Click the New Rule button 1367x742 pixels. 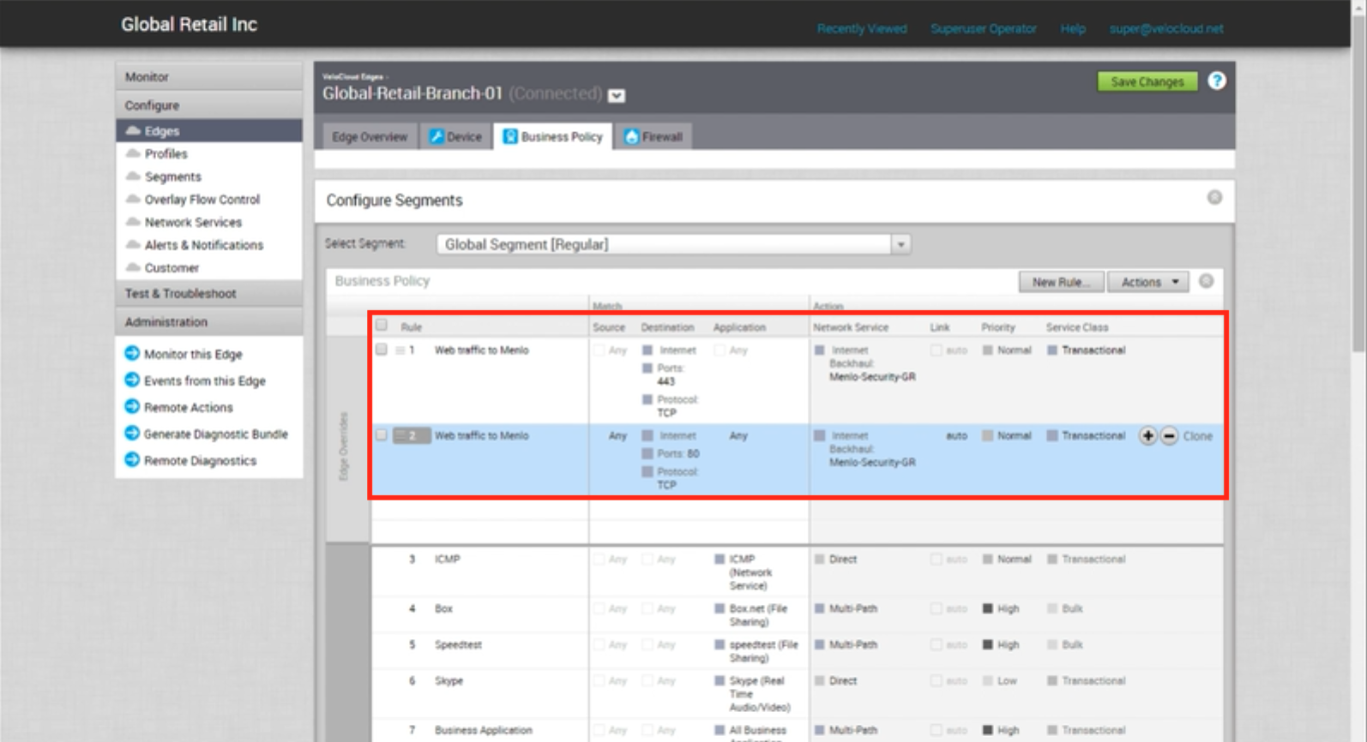(x=1061, y=282)
